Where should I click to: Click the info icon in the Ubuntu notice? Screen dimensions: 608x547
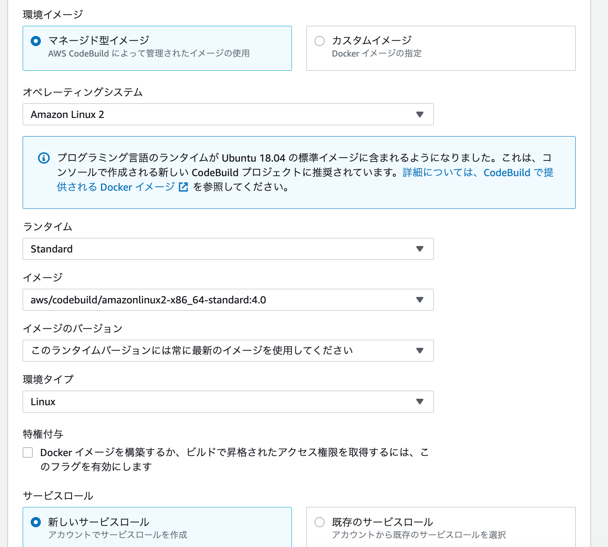point(44,158)
